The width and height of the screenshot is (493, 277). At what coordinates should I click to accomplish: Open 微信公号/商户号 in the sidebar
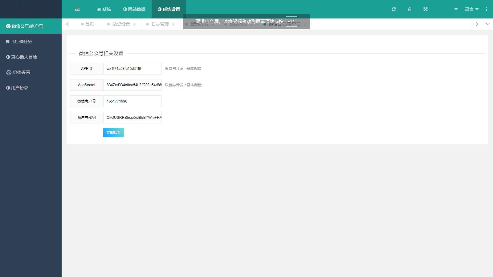[31, 26]
